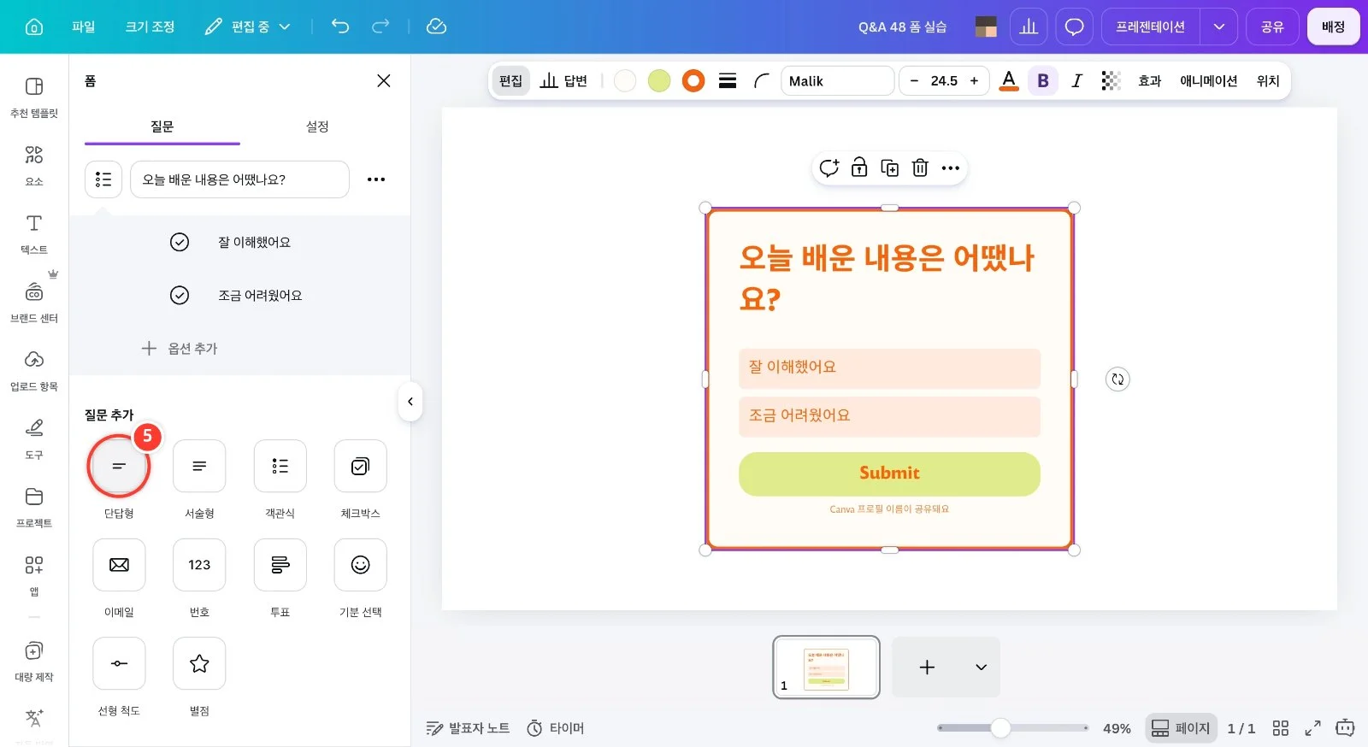Click 옵션 추가 to add option
Image resolution: width=1368 pixels, height=747 pixels.
[x=180, y=349]
